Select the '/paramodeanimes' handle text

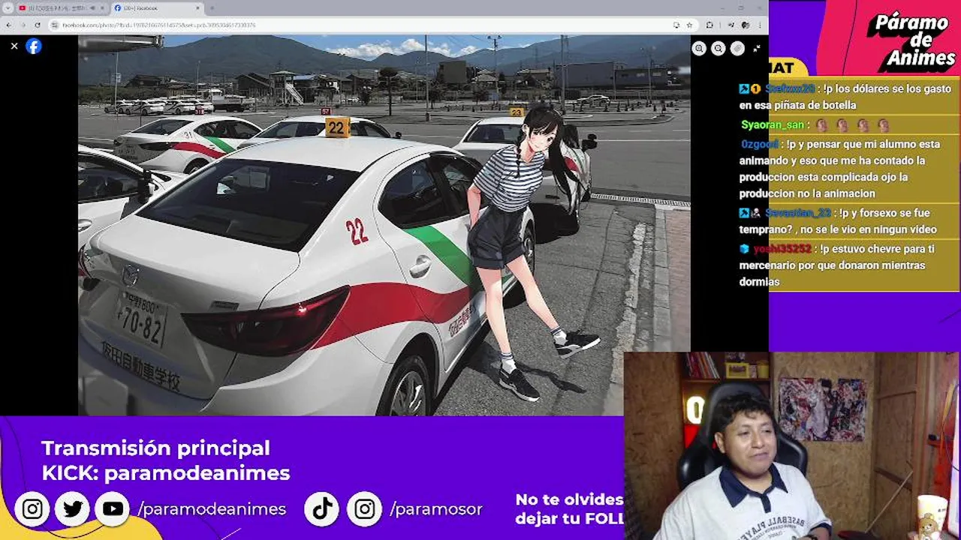[212, 509]
